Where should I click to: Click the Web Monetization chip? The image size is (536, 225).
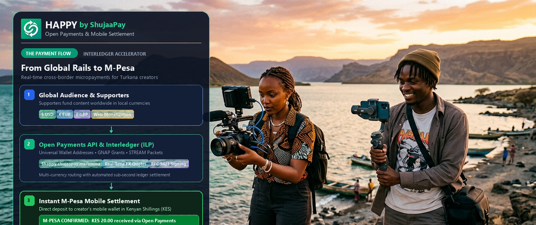pos(113,115)
